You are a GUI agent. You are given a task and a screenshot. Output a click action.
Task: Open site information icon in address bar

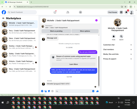click(15, 7)
